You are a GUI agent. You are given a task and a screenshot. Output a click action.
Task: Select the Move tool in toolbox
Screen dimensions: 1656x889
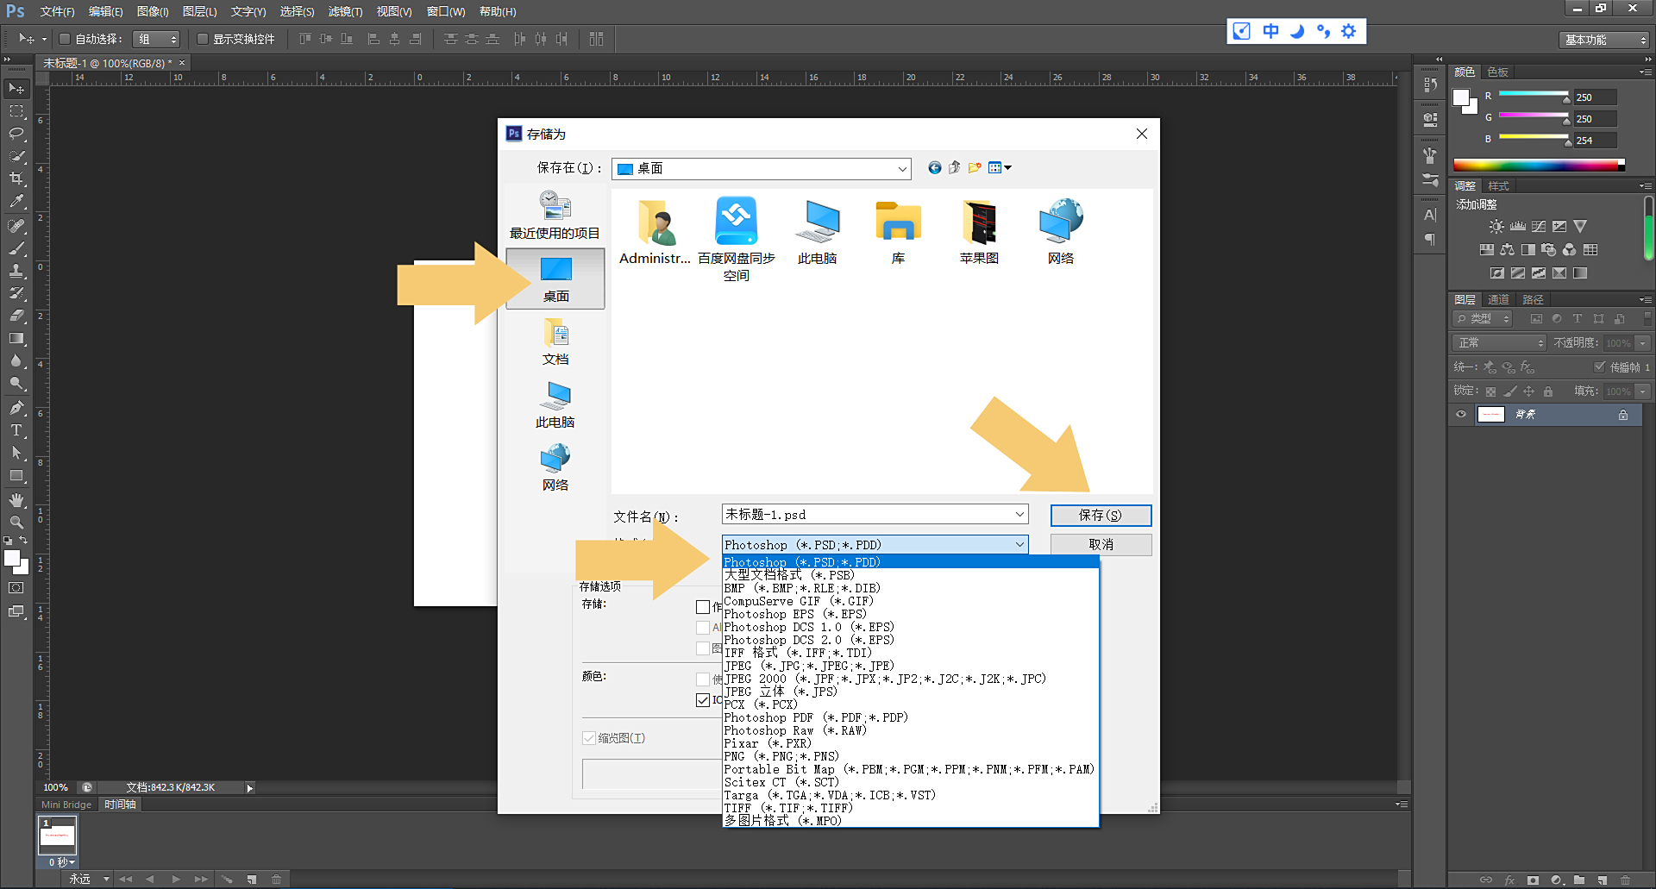coord(16,89)
